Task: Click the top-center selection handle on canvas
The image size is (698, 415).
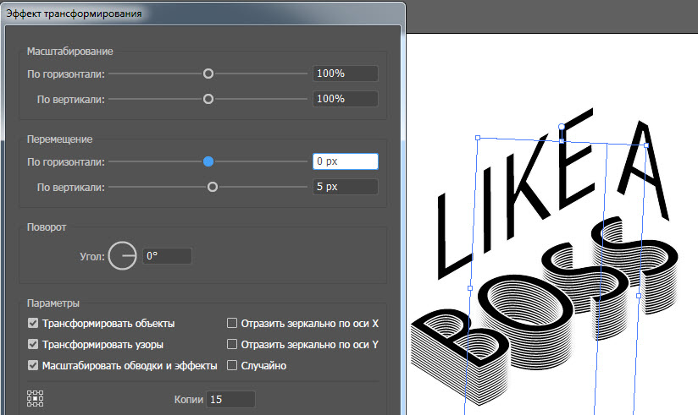Action: pos(562,141)
